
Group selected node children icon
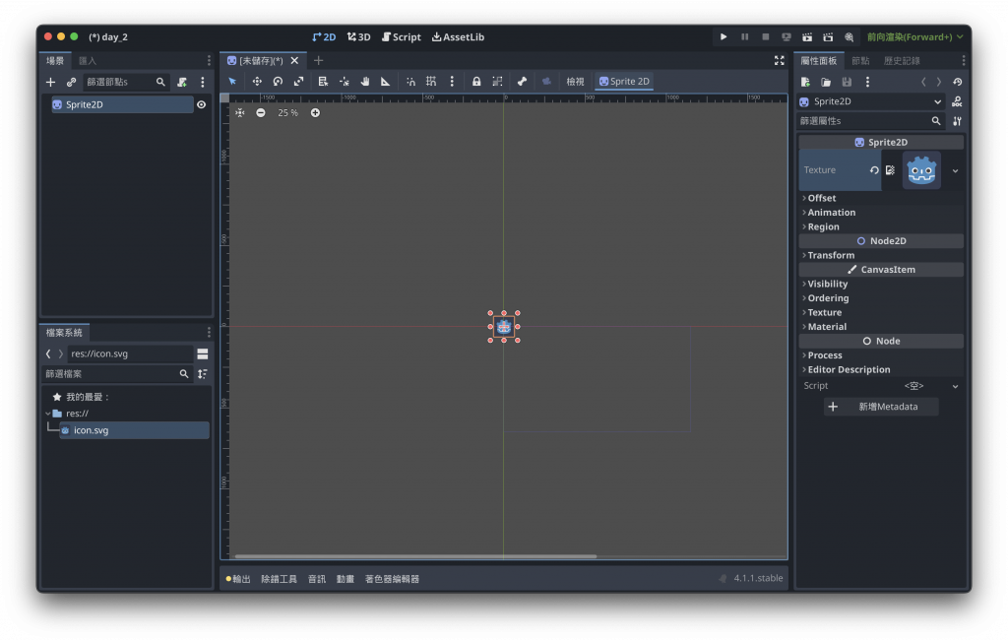coord(497,81)
